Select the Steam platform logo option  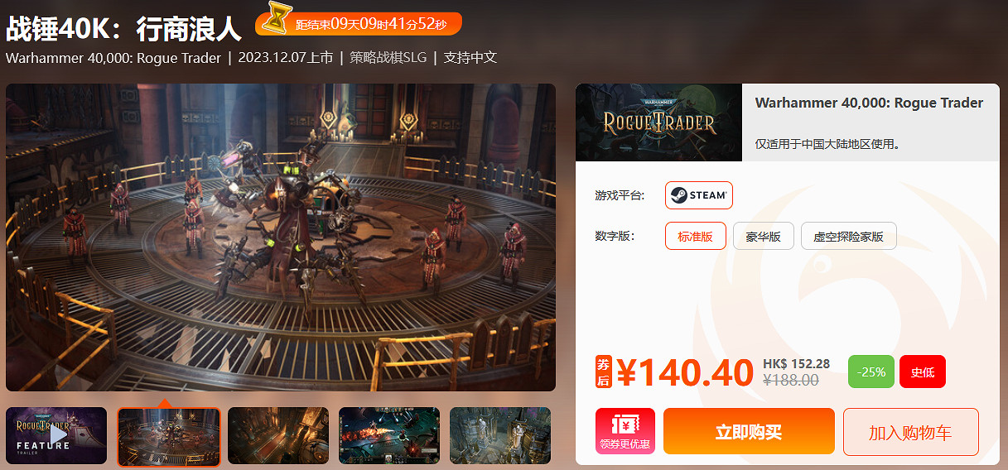coord(698,195)
